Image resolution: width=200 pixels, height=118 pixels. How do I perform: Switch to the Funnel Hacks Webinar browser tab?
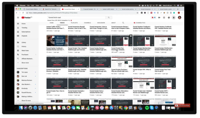(32, 9)
